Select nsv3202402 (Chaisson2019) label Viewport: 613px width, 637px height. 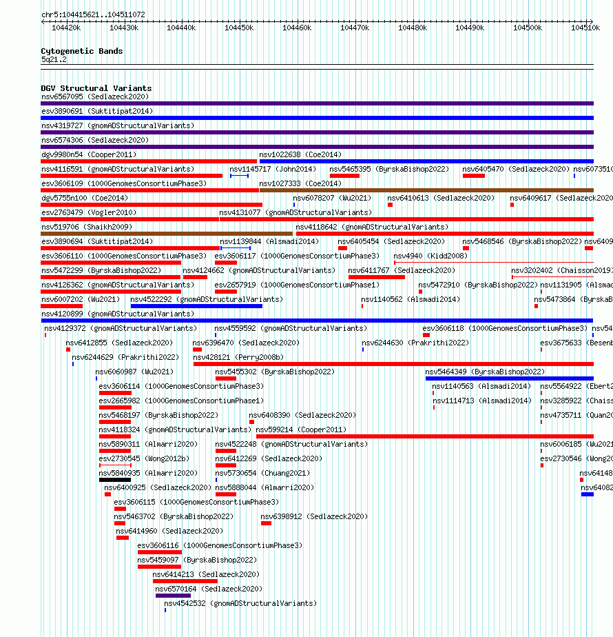(563, 270)
